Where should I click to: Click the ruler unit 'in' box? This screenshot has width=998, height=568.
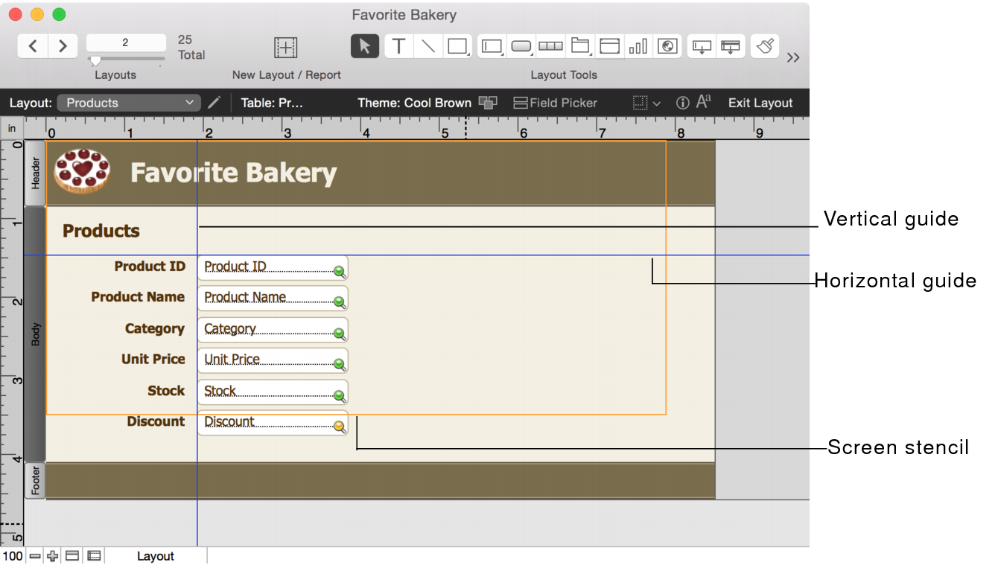[12, 129]
